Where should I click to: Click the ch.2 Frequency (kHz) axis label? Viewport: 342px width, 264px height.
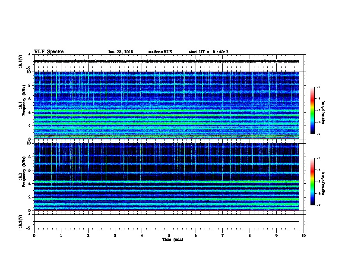coord(22,172)
